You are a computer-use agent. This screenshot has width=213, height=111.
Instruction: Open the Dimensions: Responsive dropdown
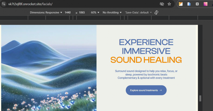[x=46, y=12]
